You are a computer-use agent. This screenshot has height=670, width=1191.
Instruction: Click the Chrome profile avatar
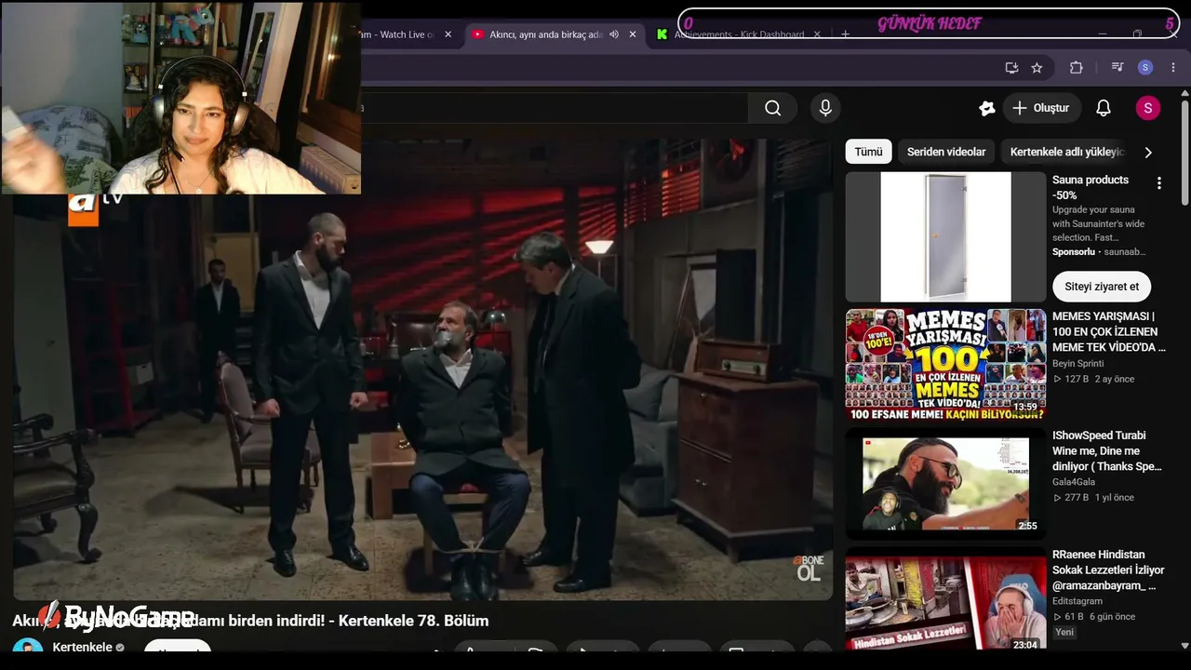[1145, 67]
